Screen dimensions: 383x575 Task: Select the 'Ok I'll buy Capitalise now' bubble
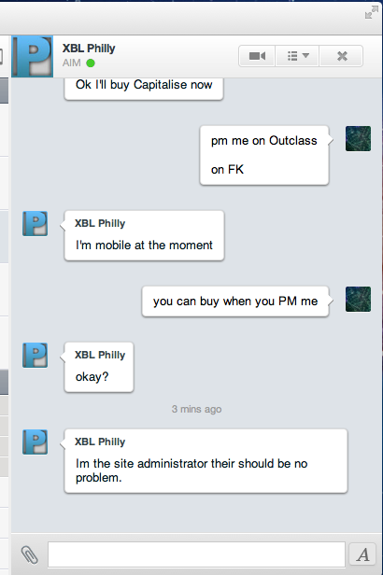tap(144, 89)
